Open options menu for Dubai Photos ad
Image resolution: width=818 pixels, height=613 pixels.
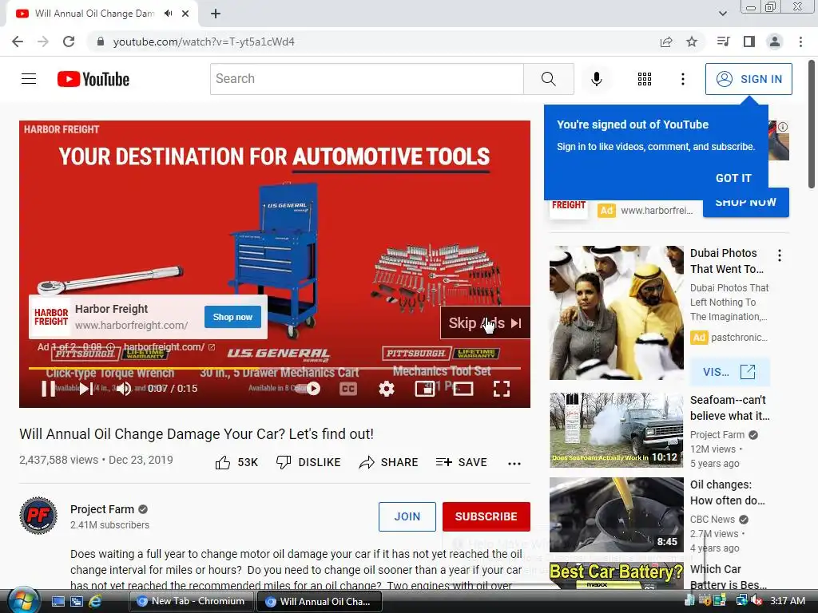point(780,255)
